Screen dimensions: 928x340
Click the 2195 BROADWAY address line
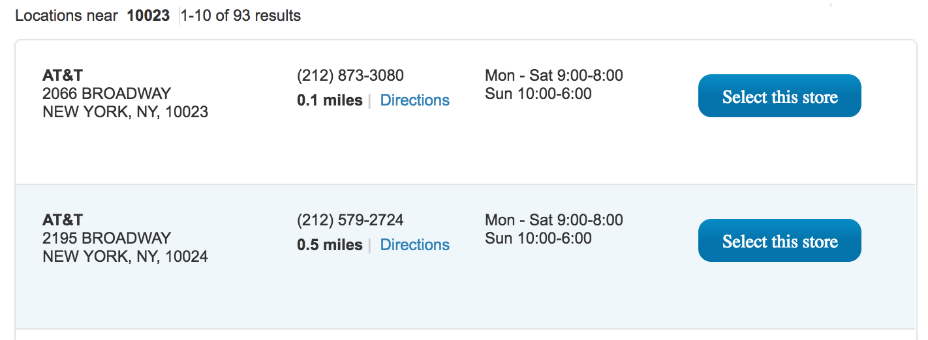click(106, 238)
